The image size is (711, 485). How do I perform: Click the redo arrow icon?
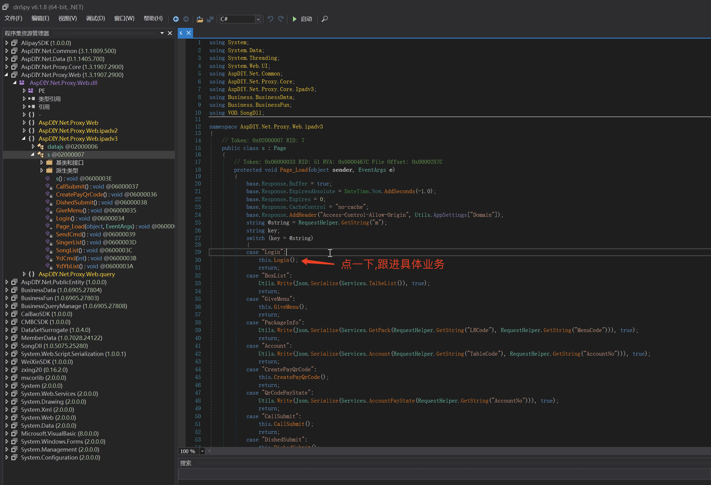[281, 19]
